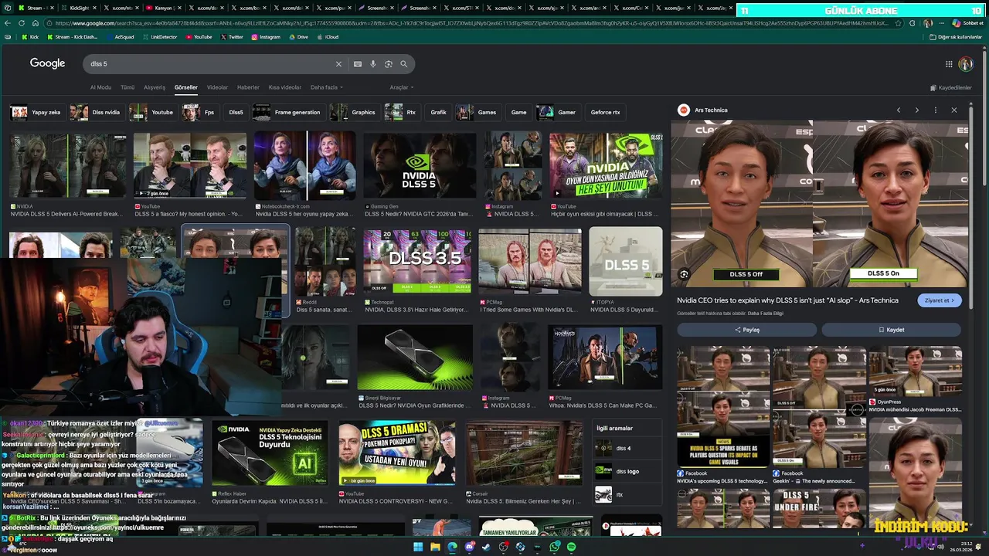
Task: Open Kaydedilenler saved items
Action: 951,87
